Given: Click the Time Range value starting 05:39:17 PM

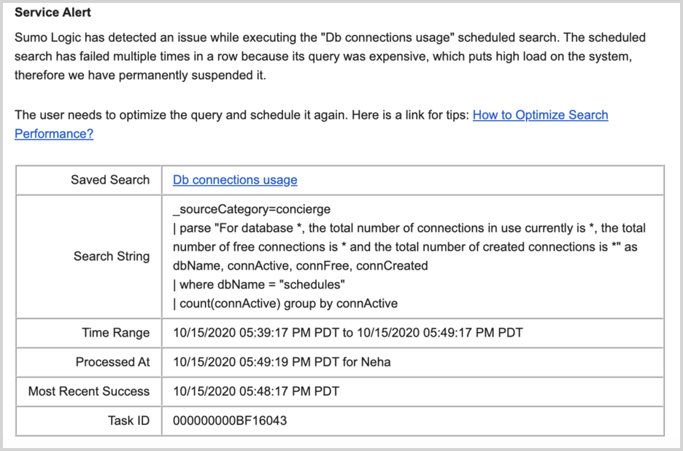Looking at the screenshot, I should coord(347,333).
